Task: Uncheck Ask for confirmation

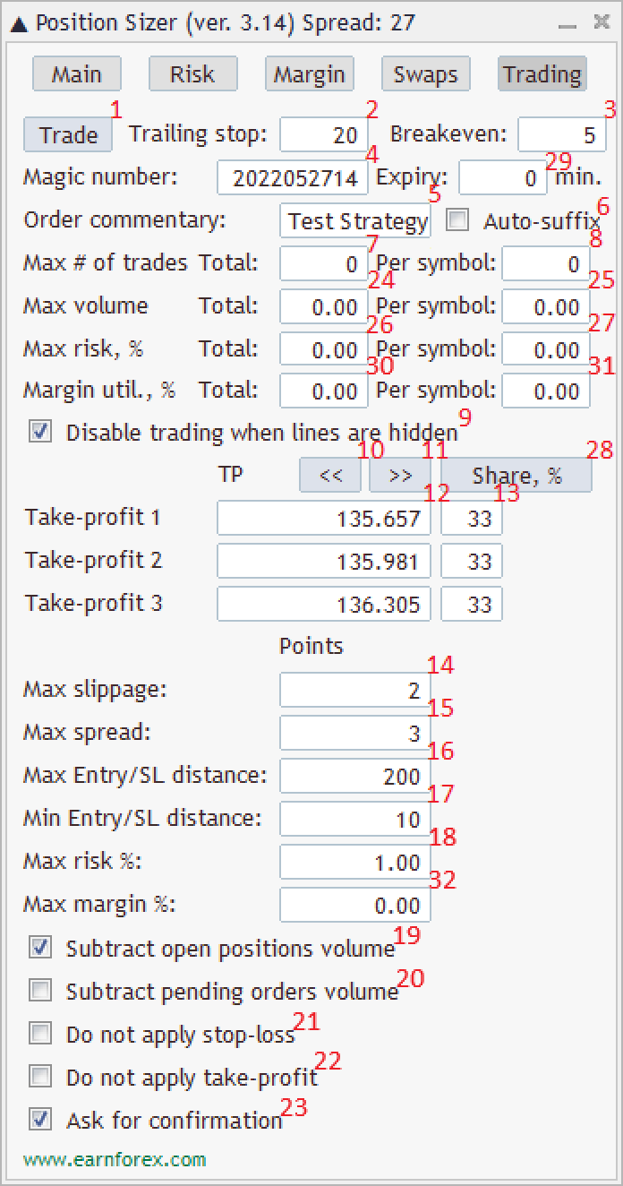Action: tap(40, 1120)
